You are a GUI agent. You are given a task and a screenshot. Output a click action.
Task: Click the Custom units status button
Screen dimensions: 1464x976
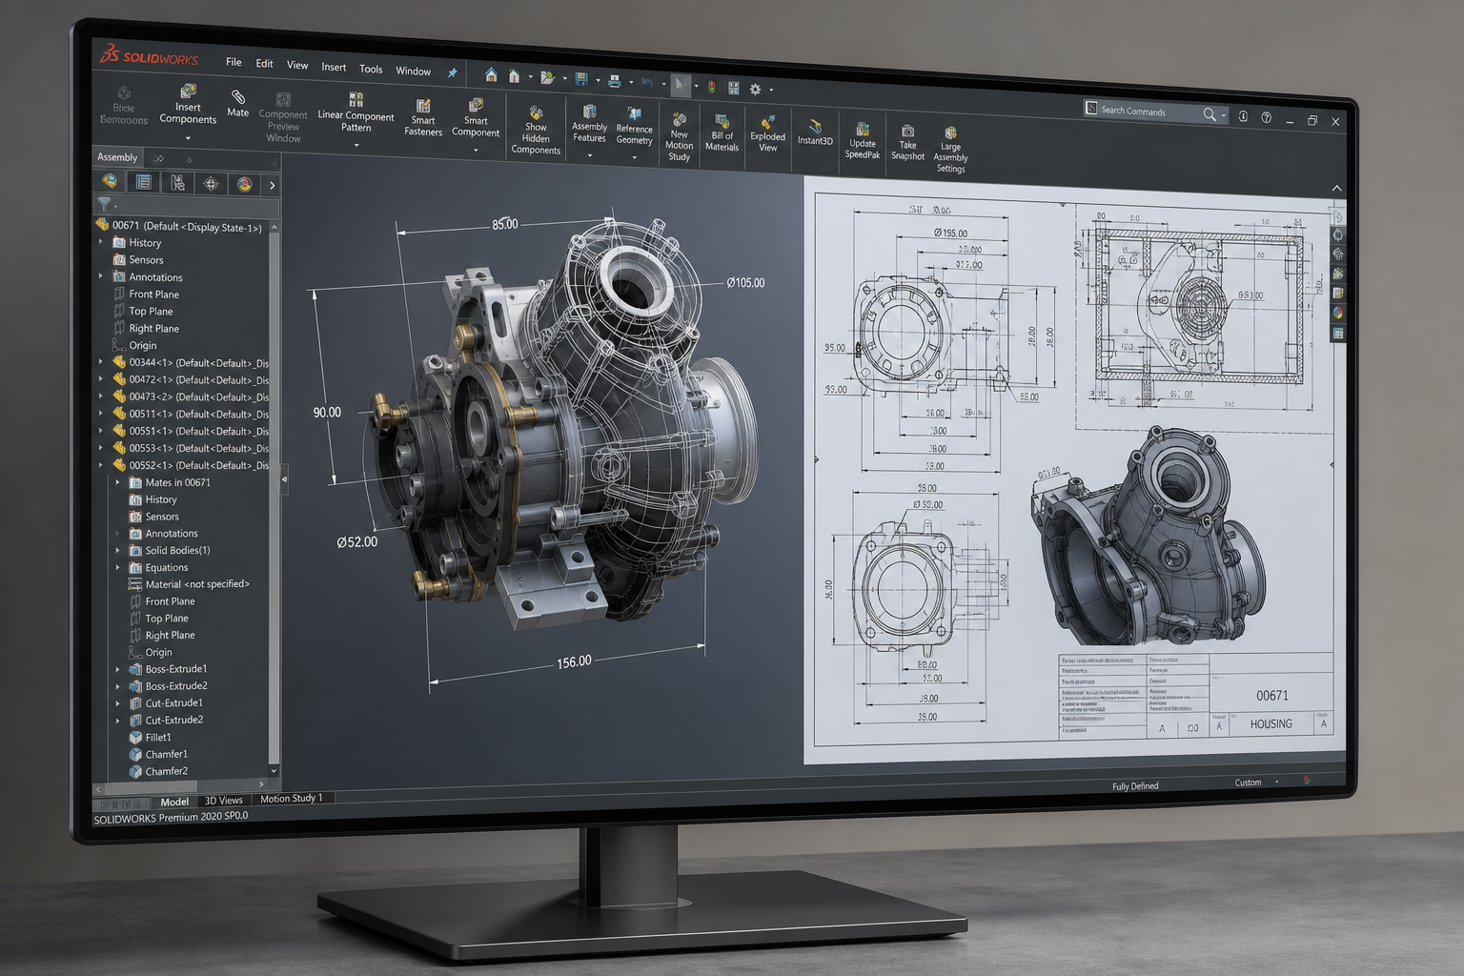tap(1249, 783)
